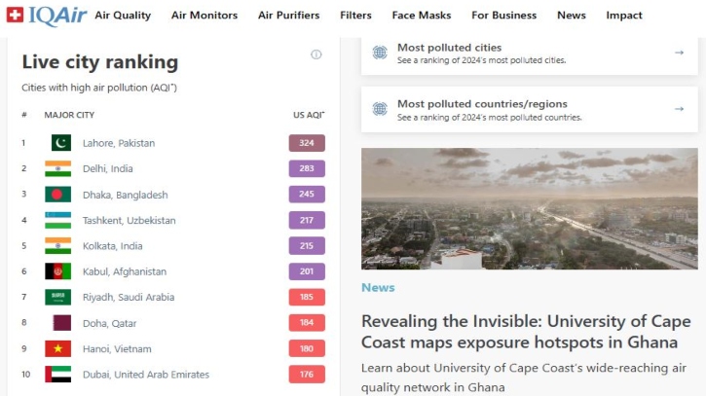Open the Air Quality menu
The width and height of the screenshot is (706, 396).
coord(123,16)
